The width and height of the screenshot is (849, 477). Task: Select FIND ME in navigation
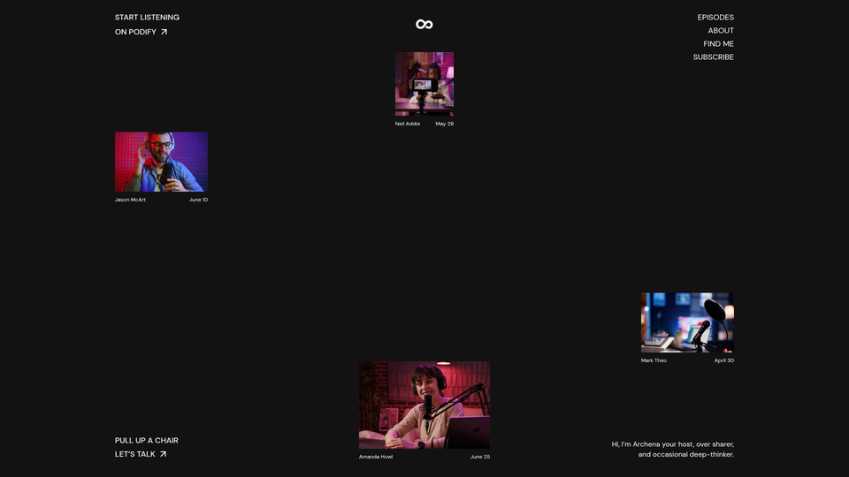click(x=718, y=44)
